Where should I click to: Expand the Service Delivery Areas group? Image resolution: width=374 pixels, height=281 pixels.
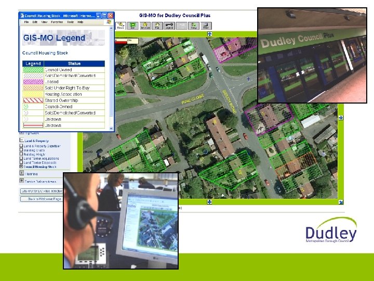pos(21,181)
